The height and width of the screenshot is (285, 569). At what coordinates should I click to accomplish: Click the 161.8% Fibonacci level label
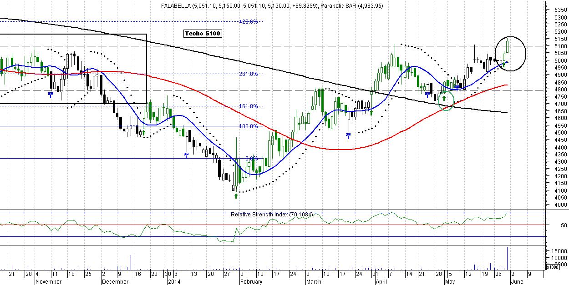pos(249,106)
